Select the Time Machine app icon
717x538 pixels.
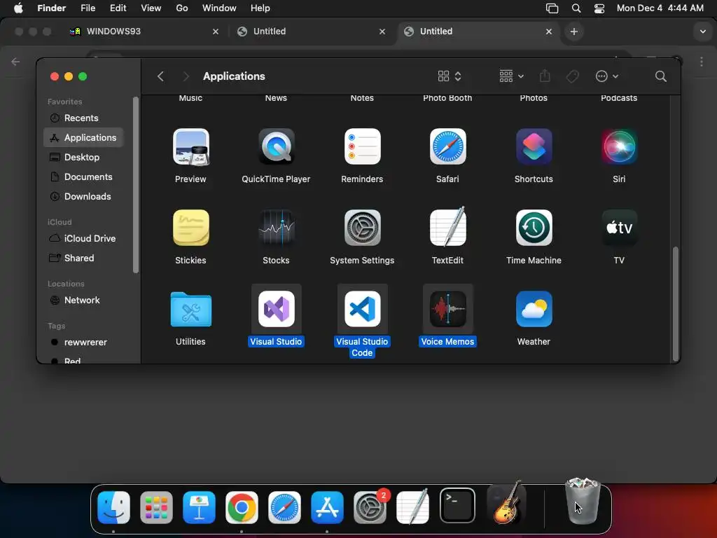534,228
